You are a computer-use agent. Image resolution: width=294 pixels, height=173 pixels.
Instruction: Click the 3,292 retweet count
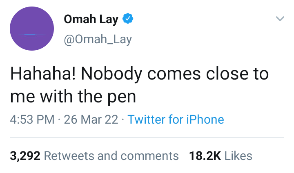(24, 156)
